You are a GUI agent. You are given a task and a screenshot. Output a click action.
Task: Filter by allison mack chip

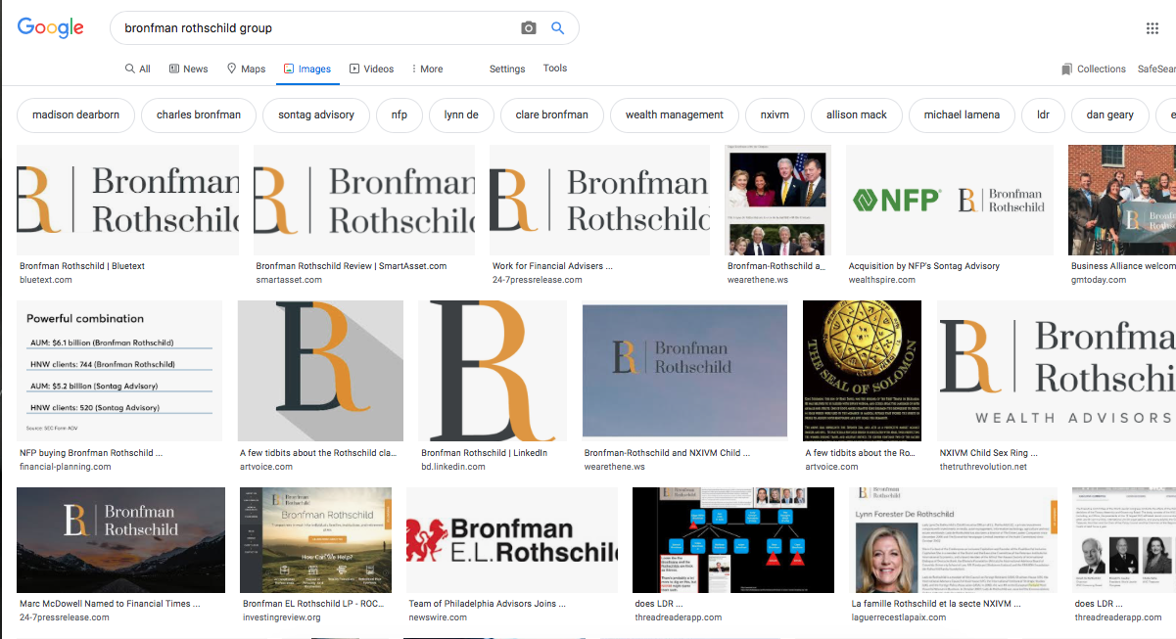click(x=857, y=114)
